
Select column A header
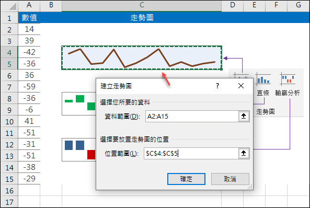coord(29,5)
